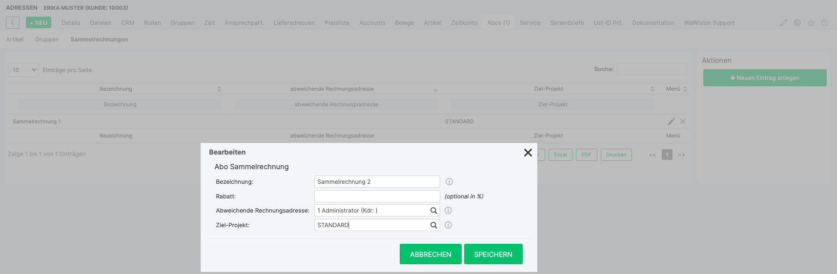Delete Sammelrechnung 1 using the X icon
Image resolution: width=837 pixels, height=274 pixels.
point(683,121)
